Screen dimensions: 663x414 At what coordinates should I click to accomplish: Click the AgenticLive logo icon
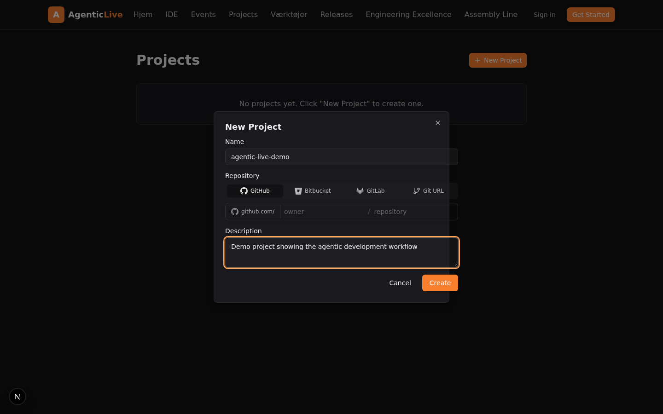pos(56,15)
